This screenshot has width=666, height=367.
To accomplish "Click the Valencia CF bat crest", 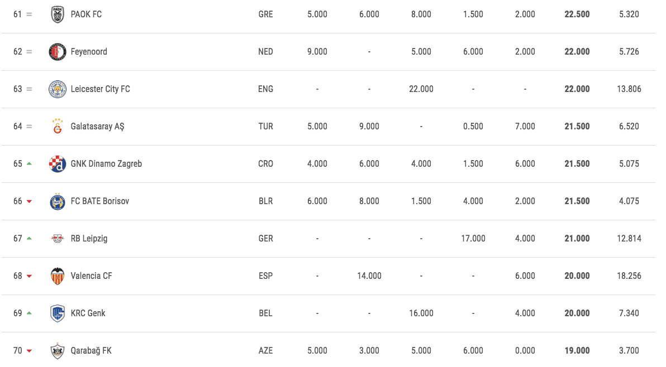I will coord(58,276).
